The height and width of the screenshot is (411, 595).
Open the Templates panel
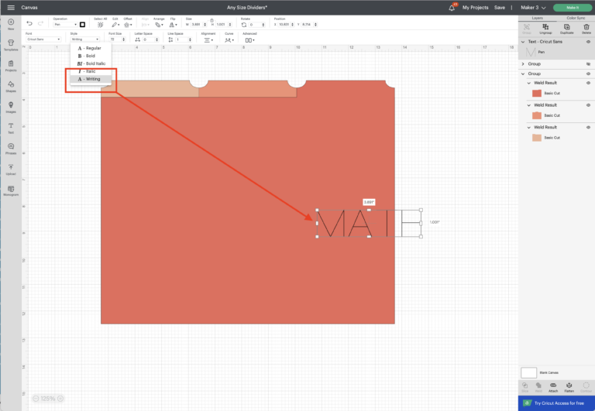tap(11, 44)
